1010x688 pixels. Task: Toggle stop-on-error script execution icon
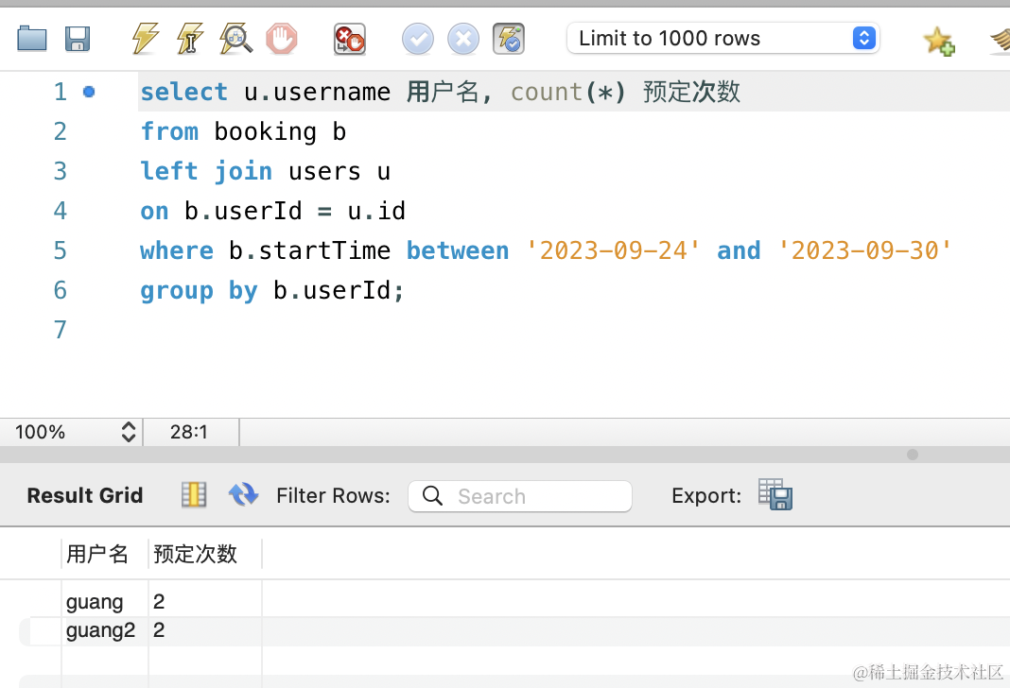350,40
